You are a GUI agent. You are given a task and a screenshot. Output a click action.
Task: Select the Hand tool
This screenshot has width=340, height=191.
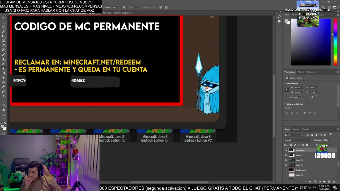point(3,110)
